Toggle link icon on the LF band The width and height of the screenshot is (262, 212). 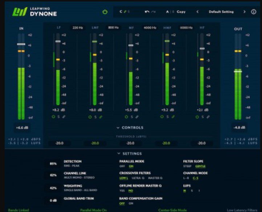tap(64, 117)
